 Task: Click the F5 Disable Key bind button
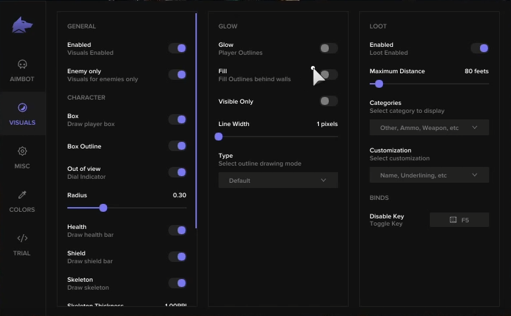coord(460,220)
